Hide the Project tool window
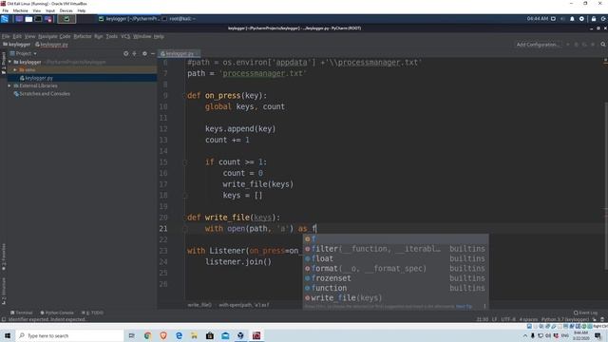This screenshot has height=342, width=608. coord(153,53)
